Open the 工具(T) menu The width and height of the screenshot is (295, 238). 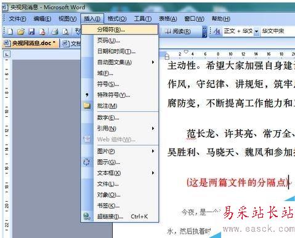(x=143, y=18)
